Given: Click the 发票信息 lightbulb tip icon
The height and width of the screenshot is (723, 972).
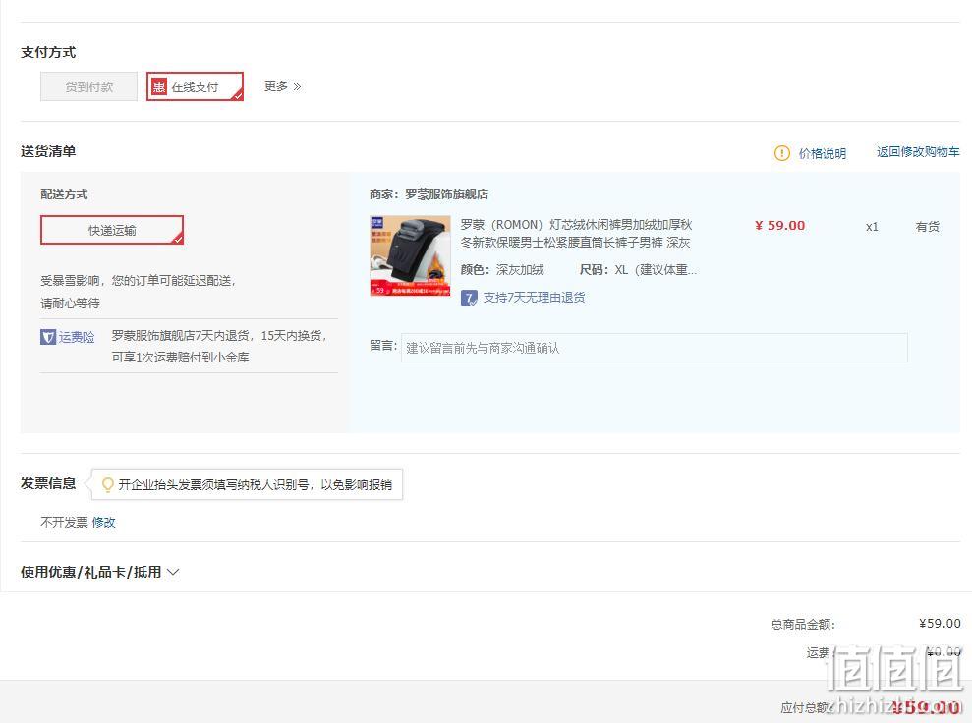Looking at the screenshot, I should tap(107, 484).
